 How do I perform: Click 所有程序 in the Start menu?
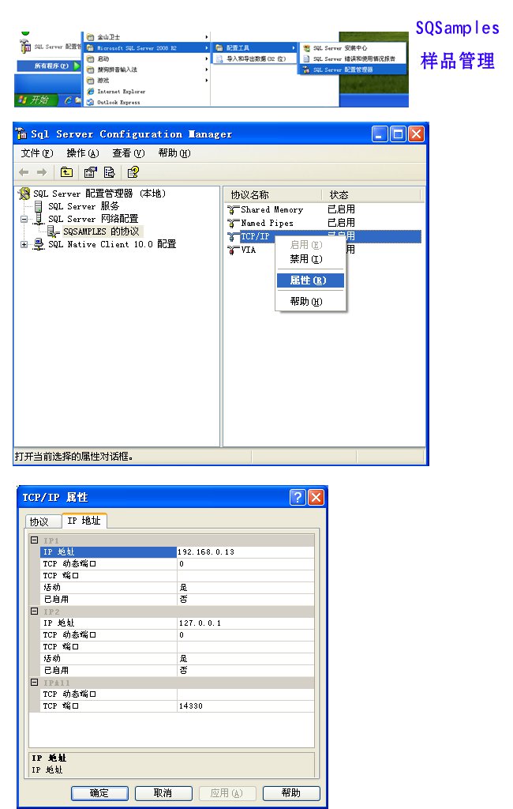pos(49,66)
